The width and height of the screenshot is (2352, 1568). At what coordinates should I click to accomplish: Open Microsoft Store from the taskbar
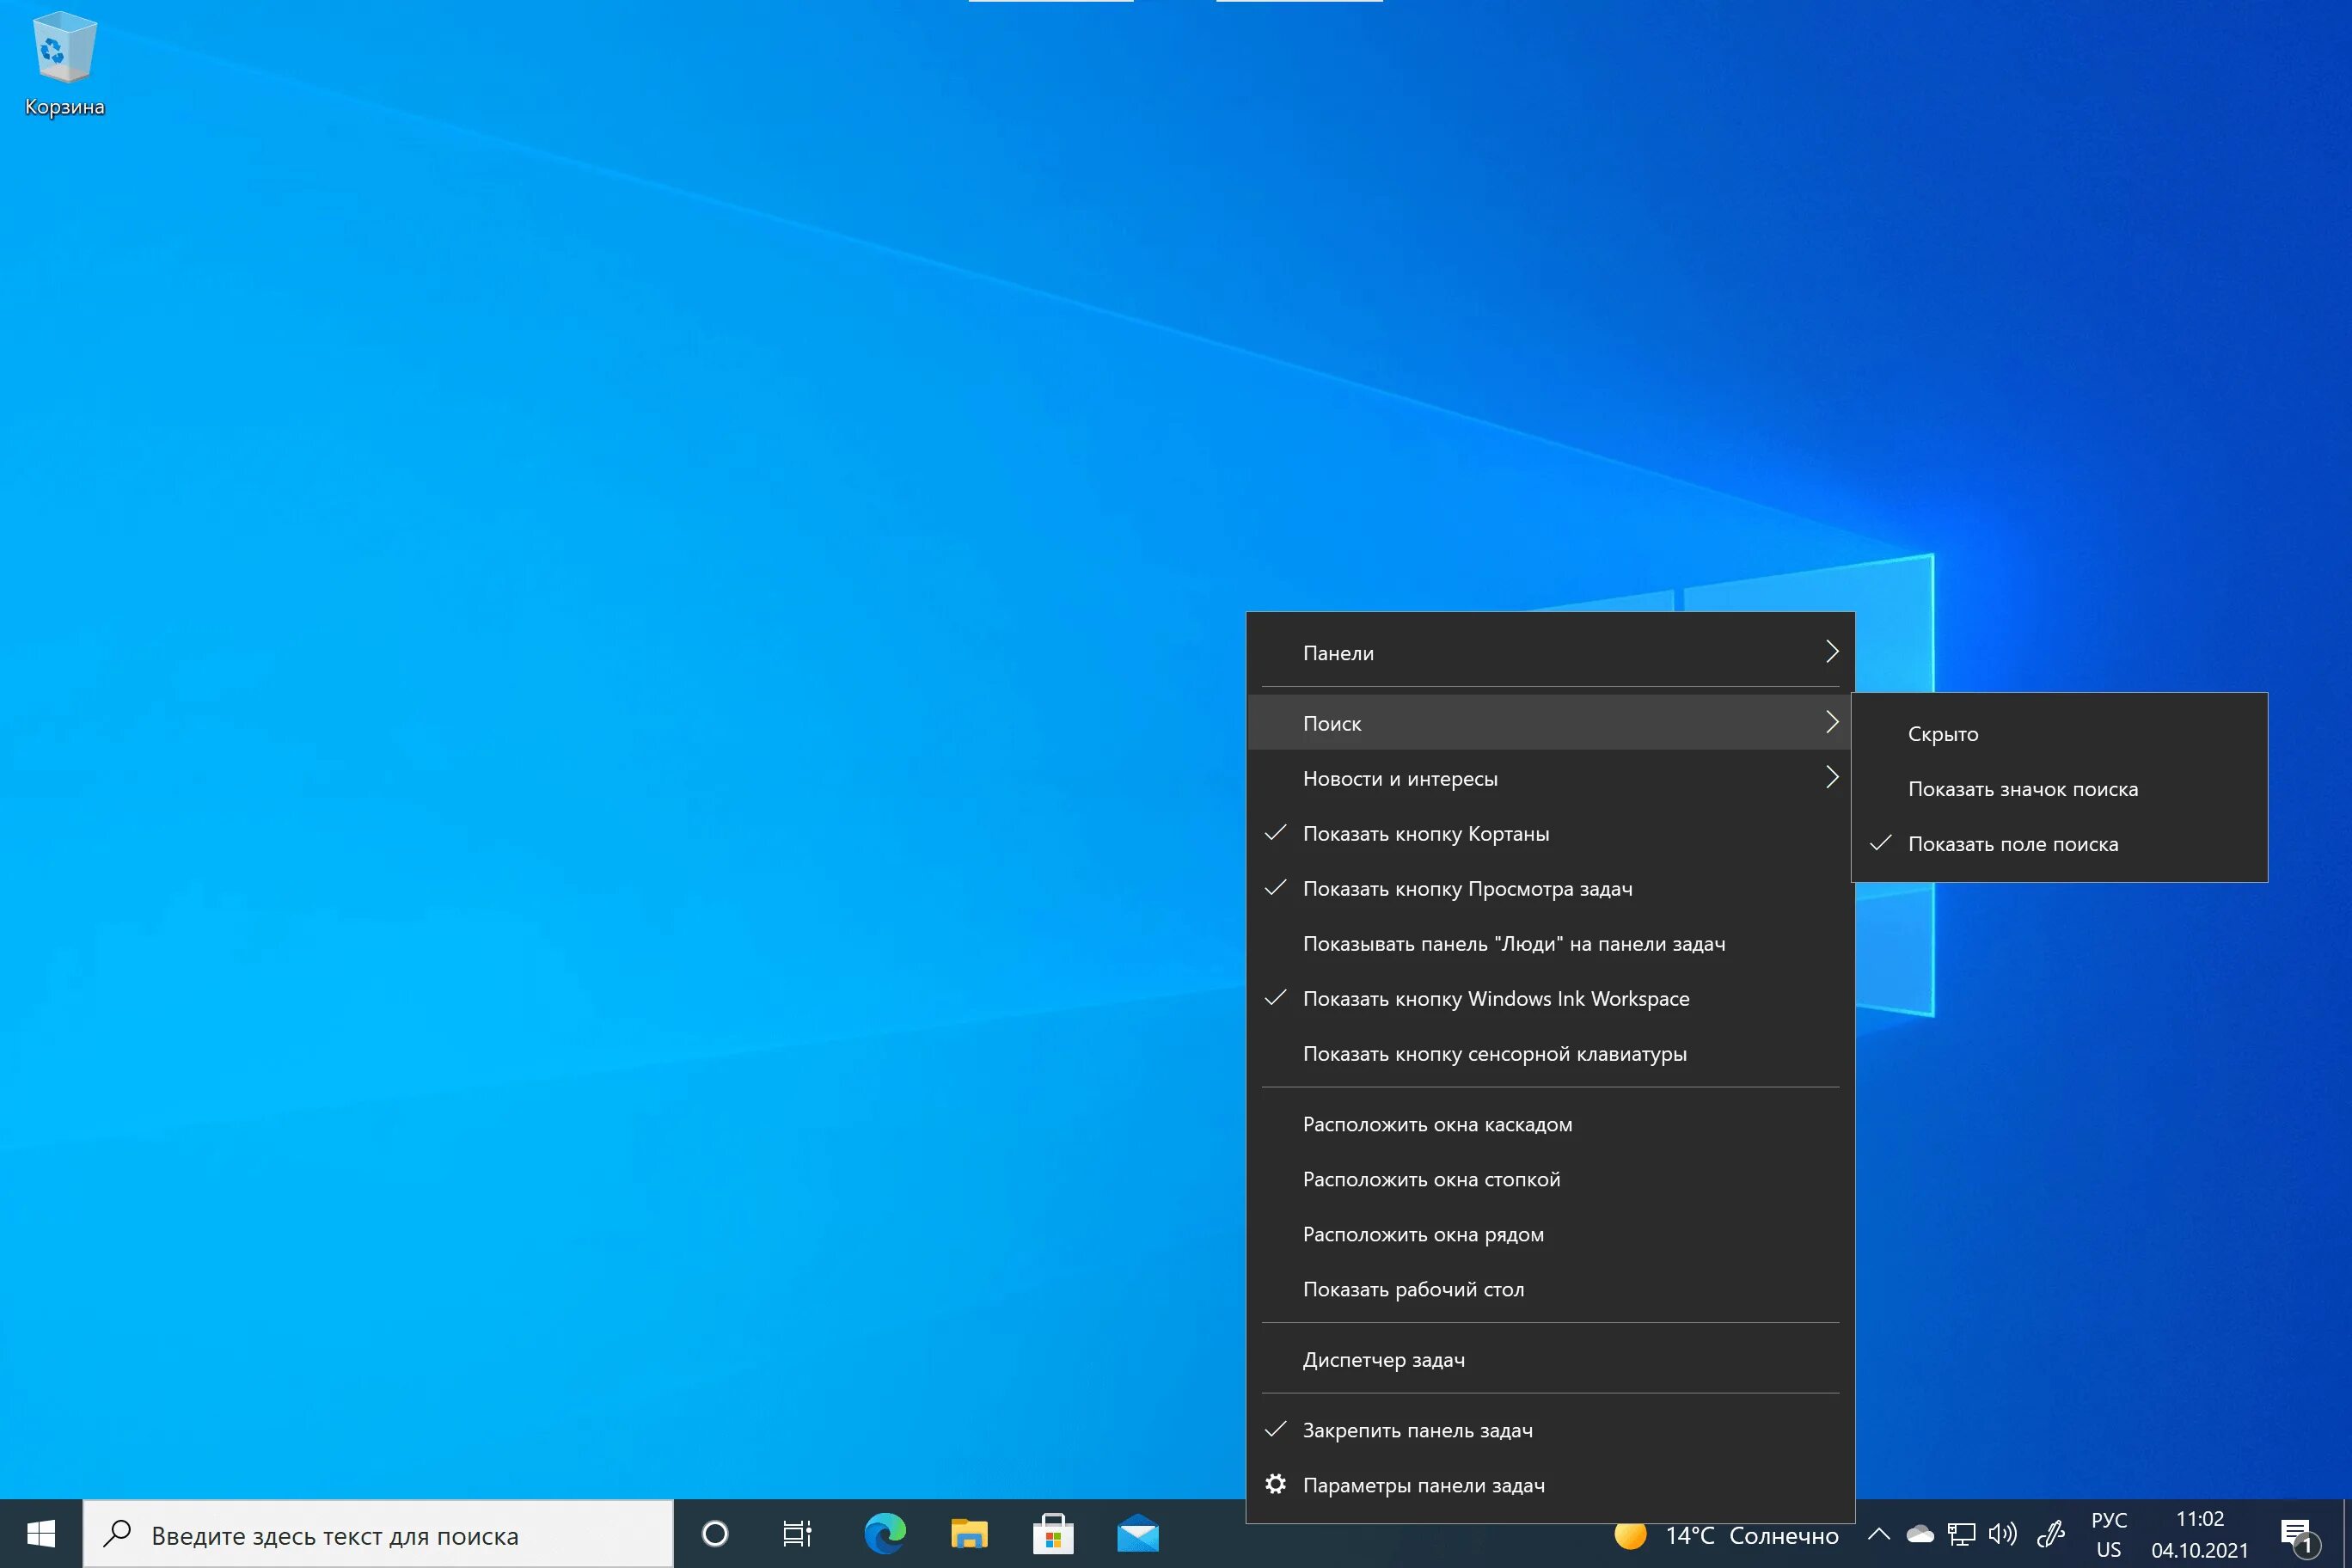(1053, 1534)
